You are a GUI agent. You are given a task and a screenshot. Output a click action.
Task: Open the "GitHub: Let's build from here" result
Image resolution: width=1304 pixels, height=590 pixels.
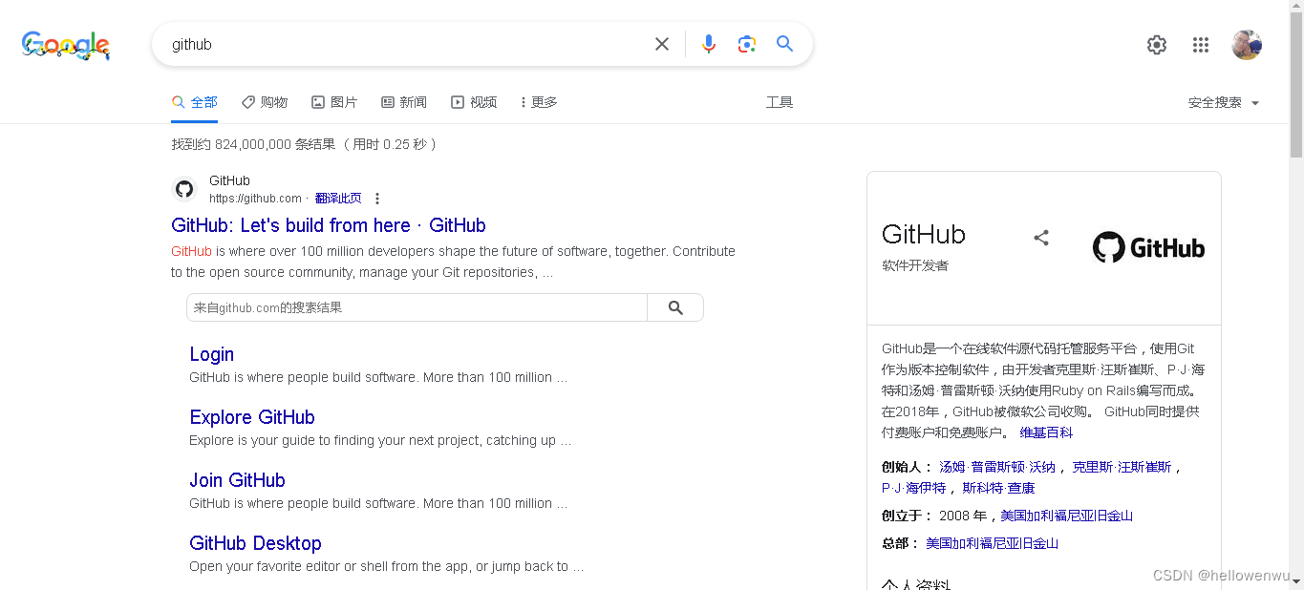[329, 225]
